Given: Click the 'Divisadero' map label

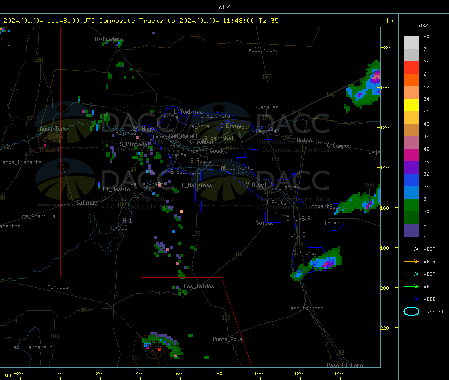Looking at the screenshot, I should (x=108, y=39).
